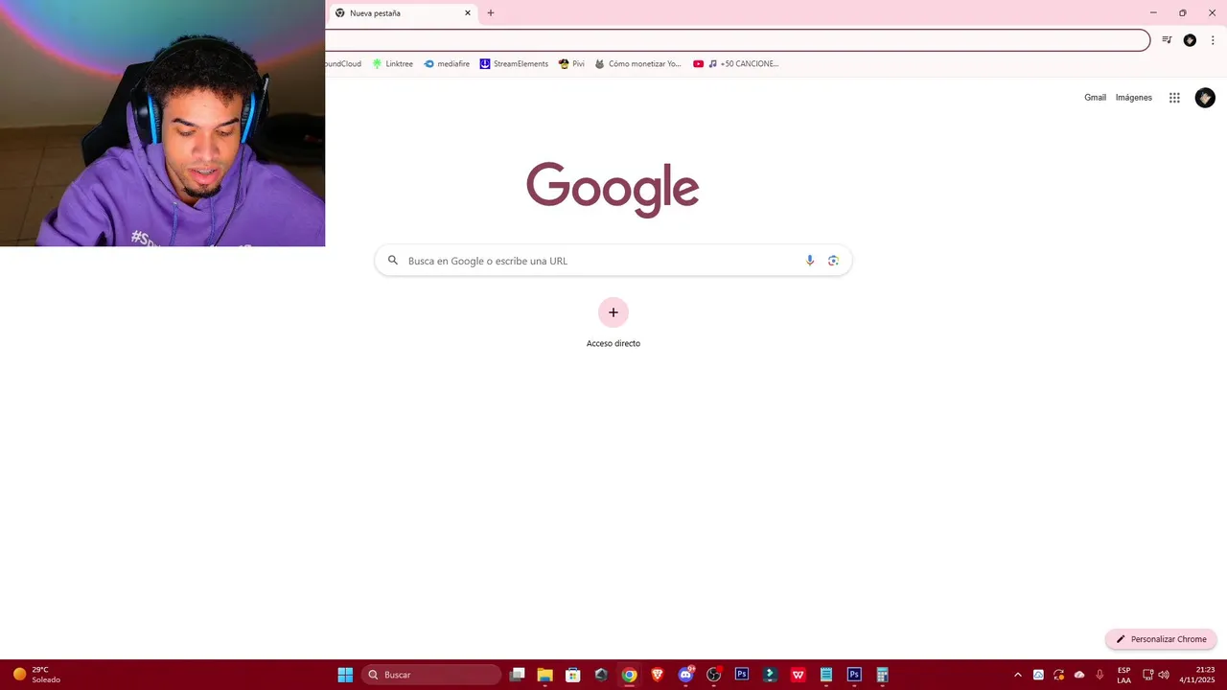Open Windows Start menu
This screenshot has height=690, width=1227.
345,675
